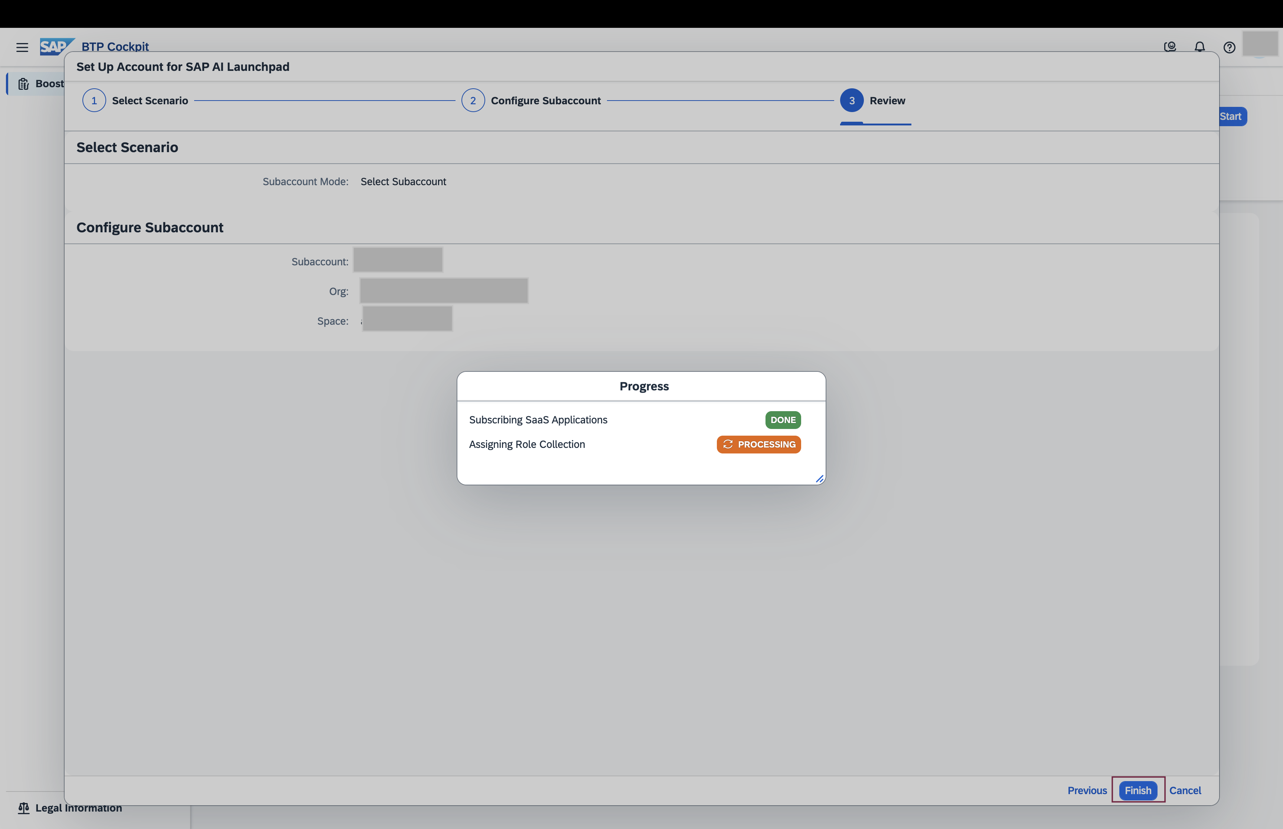Image resolution: width=1283 pixels, height=829 pixels.
Task: Click the 'Select Scenario' section heading
Action: [x=127, y=147]
